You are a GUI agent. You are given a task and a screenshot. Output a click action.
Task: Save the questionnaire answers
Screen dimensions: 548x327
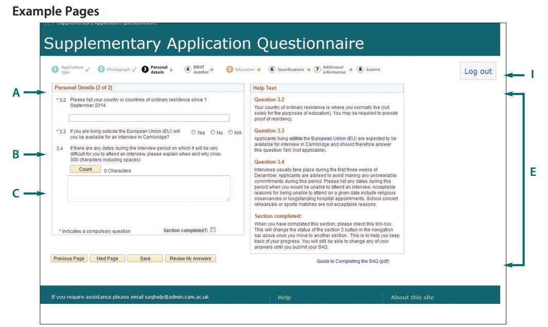(145, 259)
